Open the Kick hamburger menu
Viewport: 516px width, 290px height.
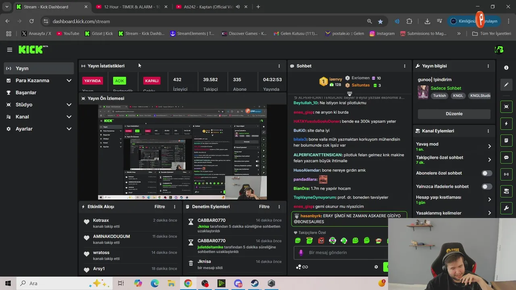click(9, 50)
